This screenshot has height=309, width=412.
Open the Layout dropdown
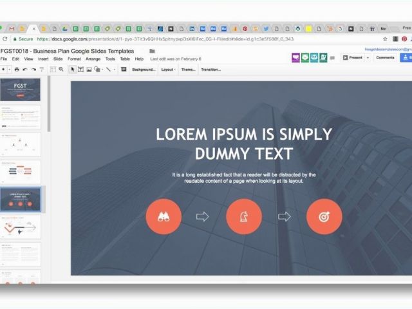[167, 69]
